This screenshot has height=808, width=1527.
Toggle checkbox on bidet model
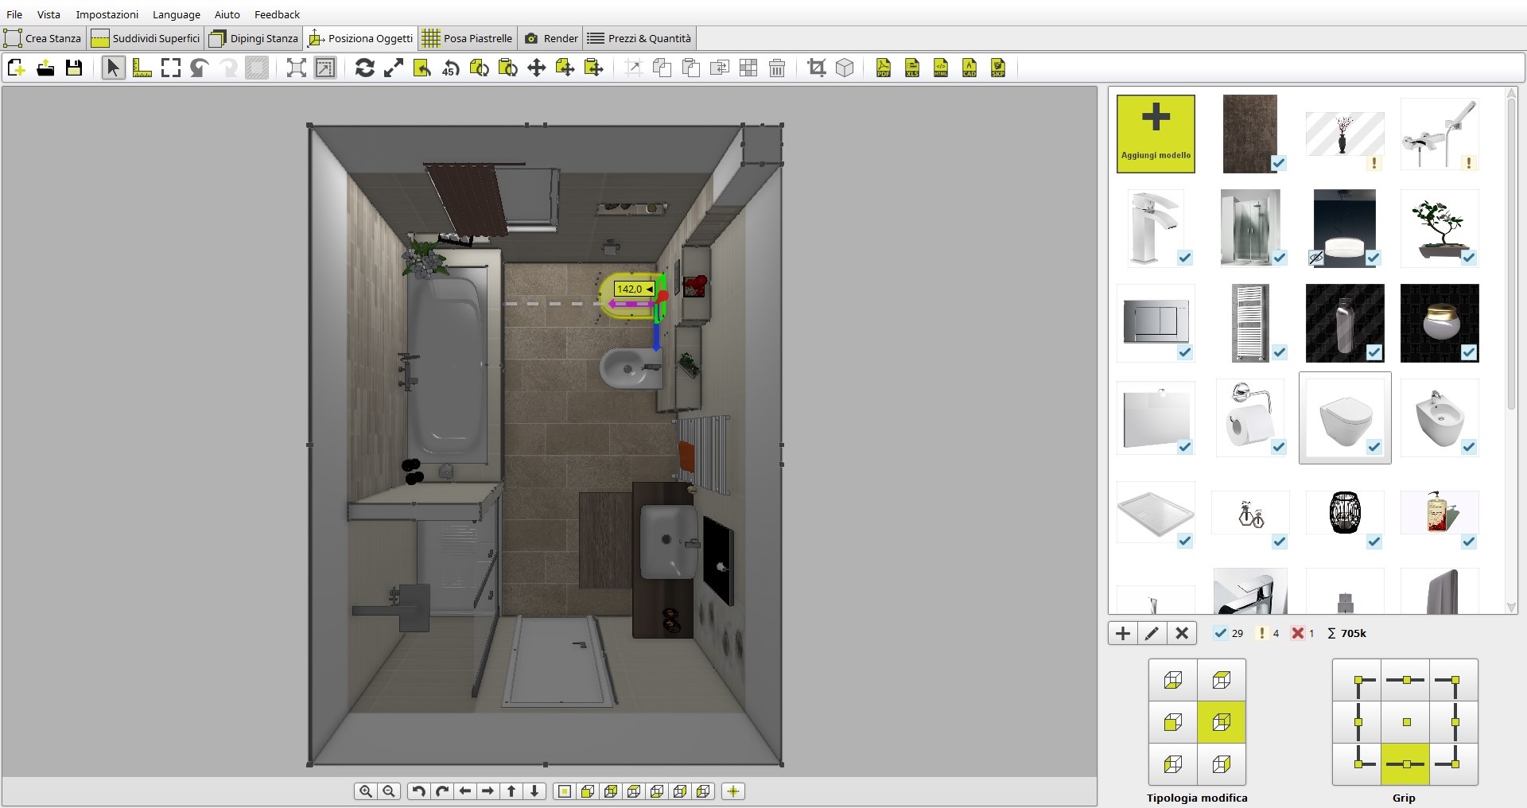pos(1469,447)
